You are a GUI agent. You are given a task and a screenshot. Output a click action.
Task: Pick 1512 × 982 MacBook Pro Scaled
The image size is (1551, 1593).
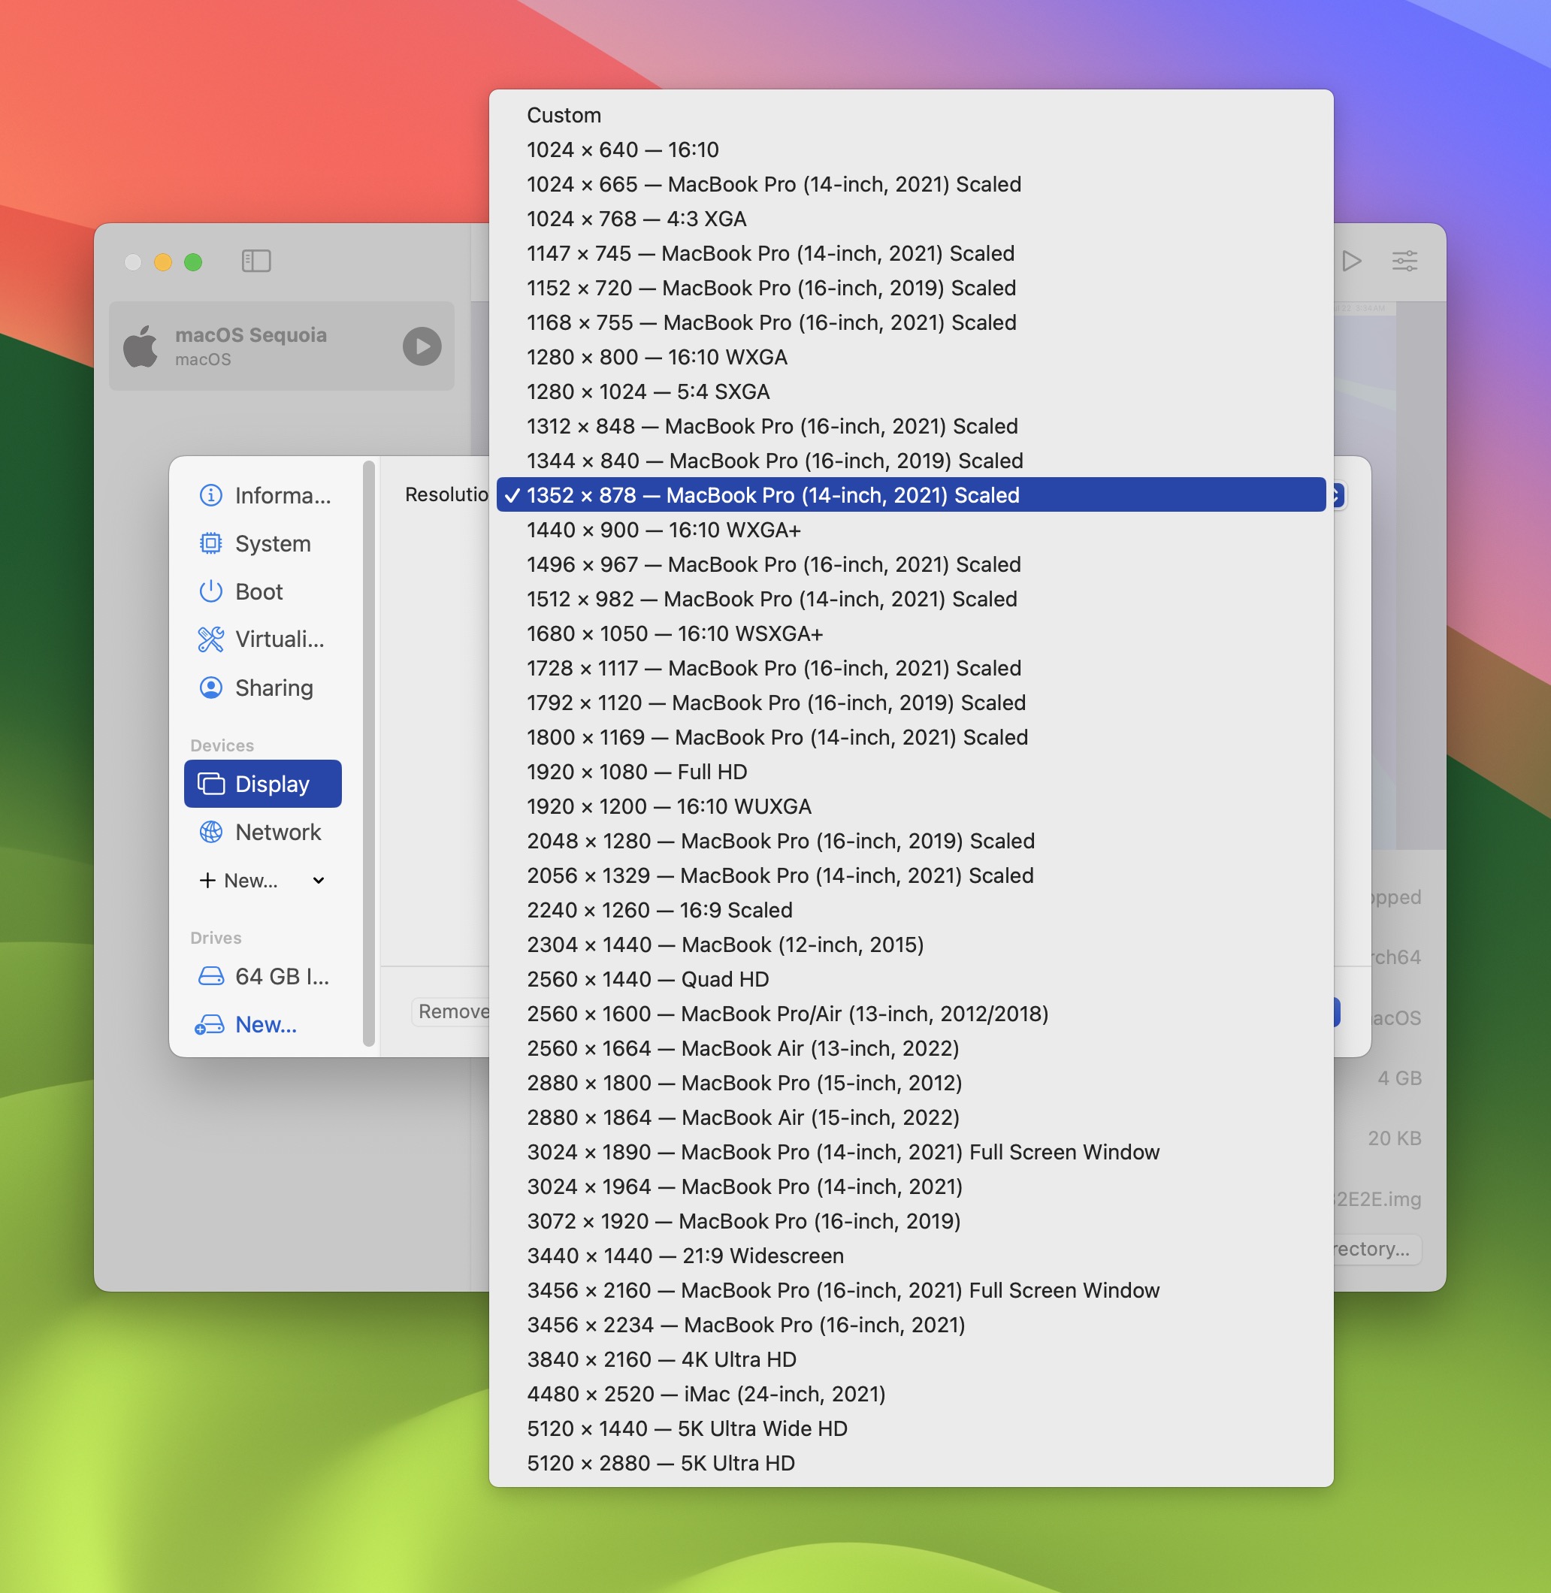coord(911,600)
